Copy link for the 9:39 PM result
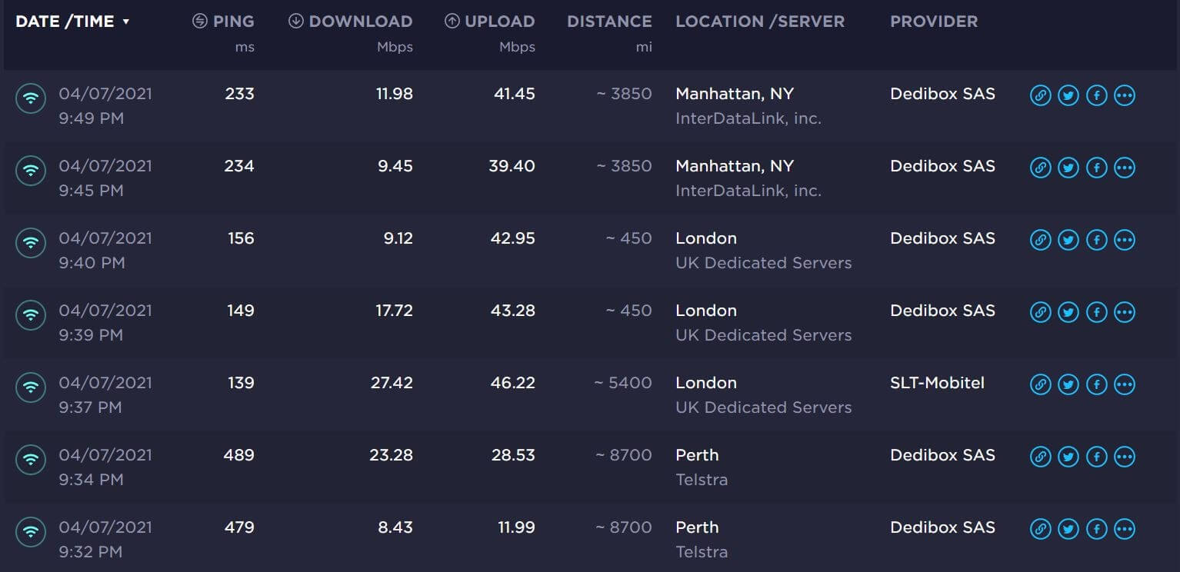 [x=1040, y=312]
